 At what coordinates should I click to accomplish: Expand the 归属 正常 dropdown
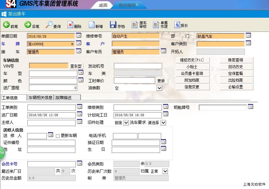(165, 171)
